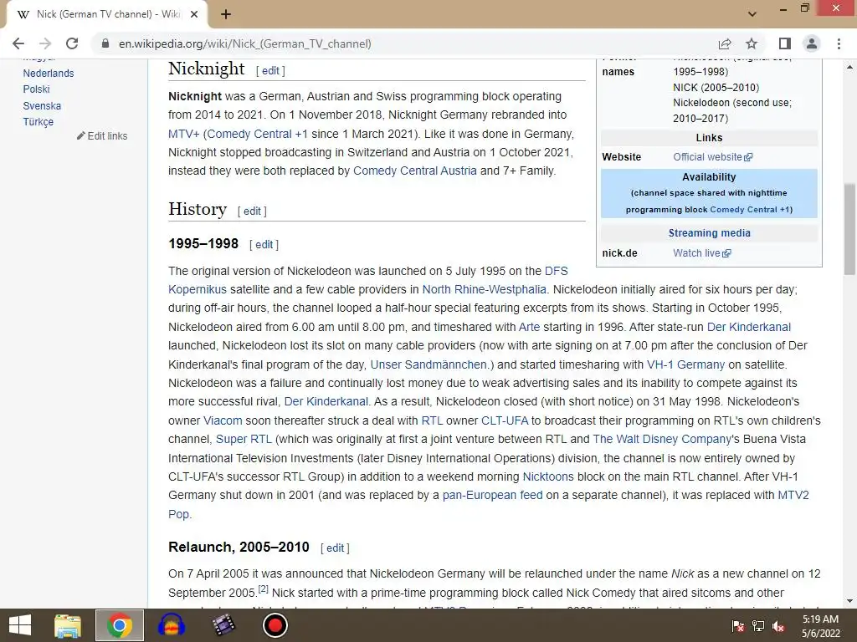
Task: Open File Explorer from taskbar
Action: [x=68, y=625]
